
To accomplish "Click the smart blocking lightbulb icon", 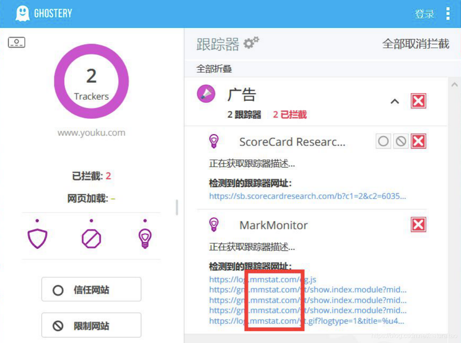I will point(145,239).
